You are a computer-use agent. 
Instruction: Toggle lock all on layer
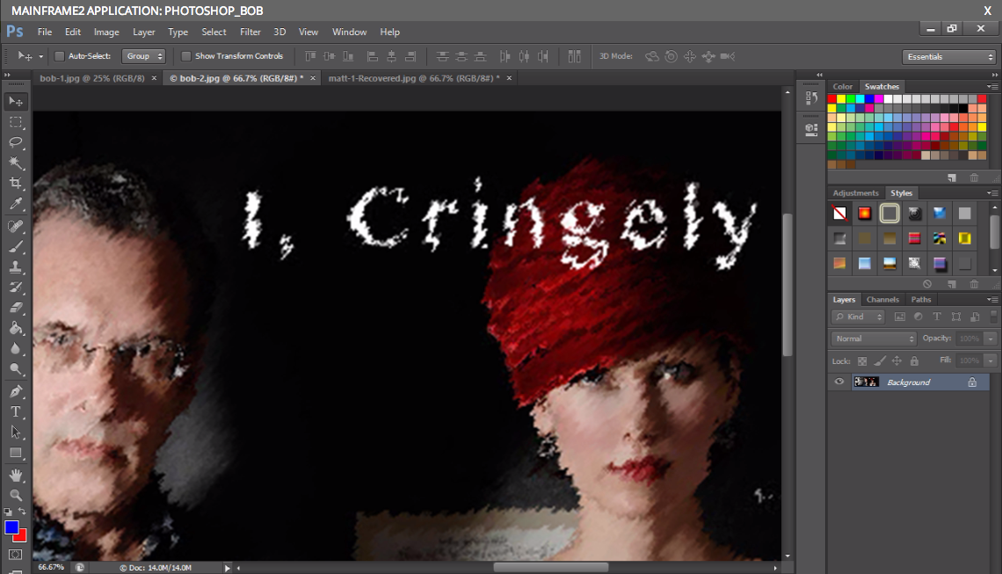[914, 361]
